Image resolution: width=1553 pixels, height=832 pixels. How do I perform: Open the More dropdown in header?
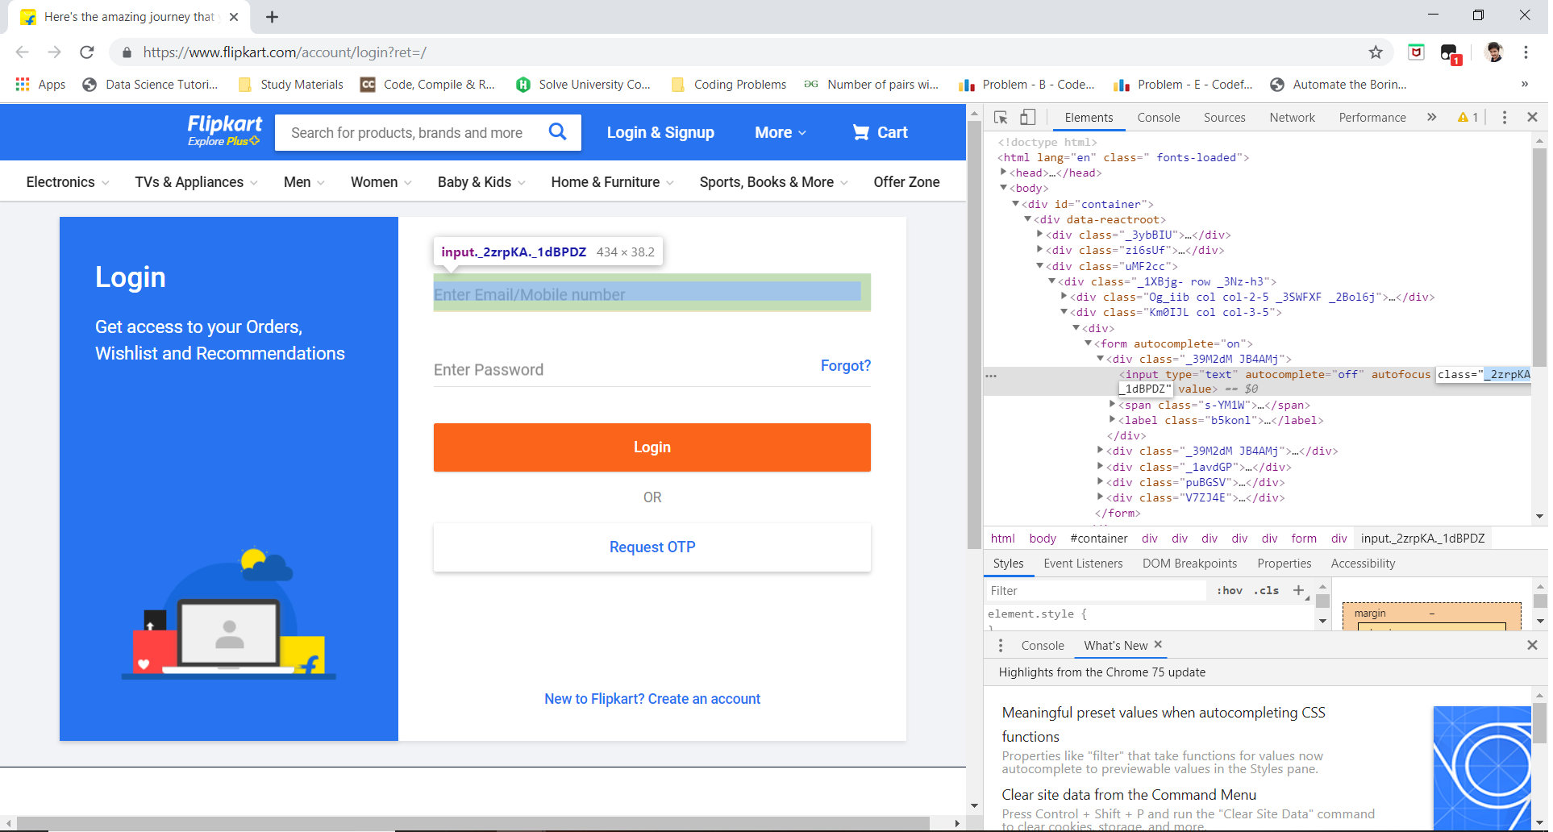pos(781,132)
